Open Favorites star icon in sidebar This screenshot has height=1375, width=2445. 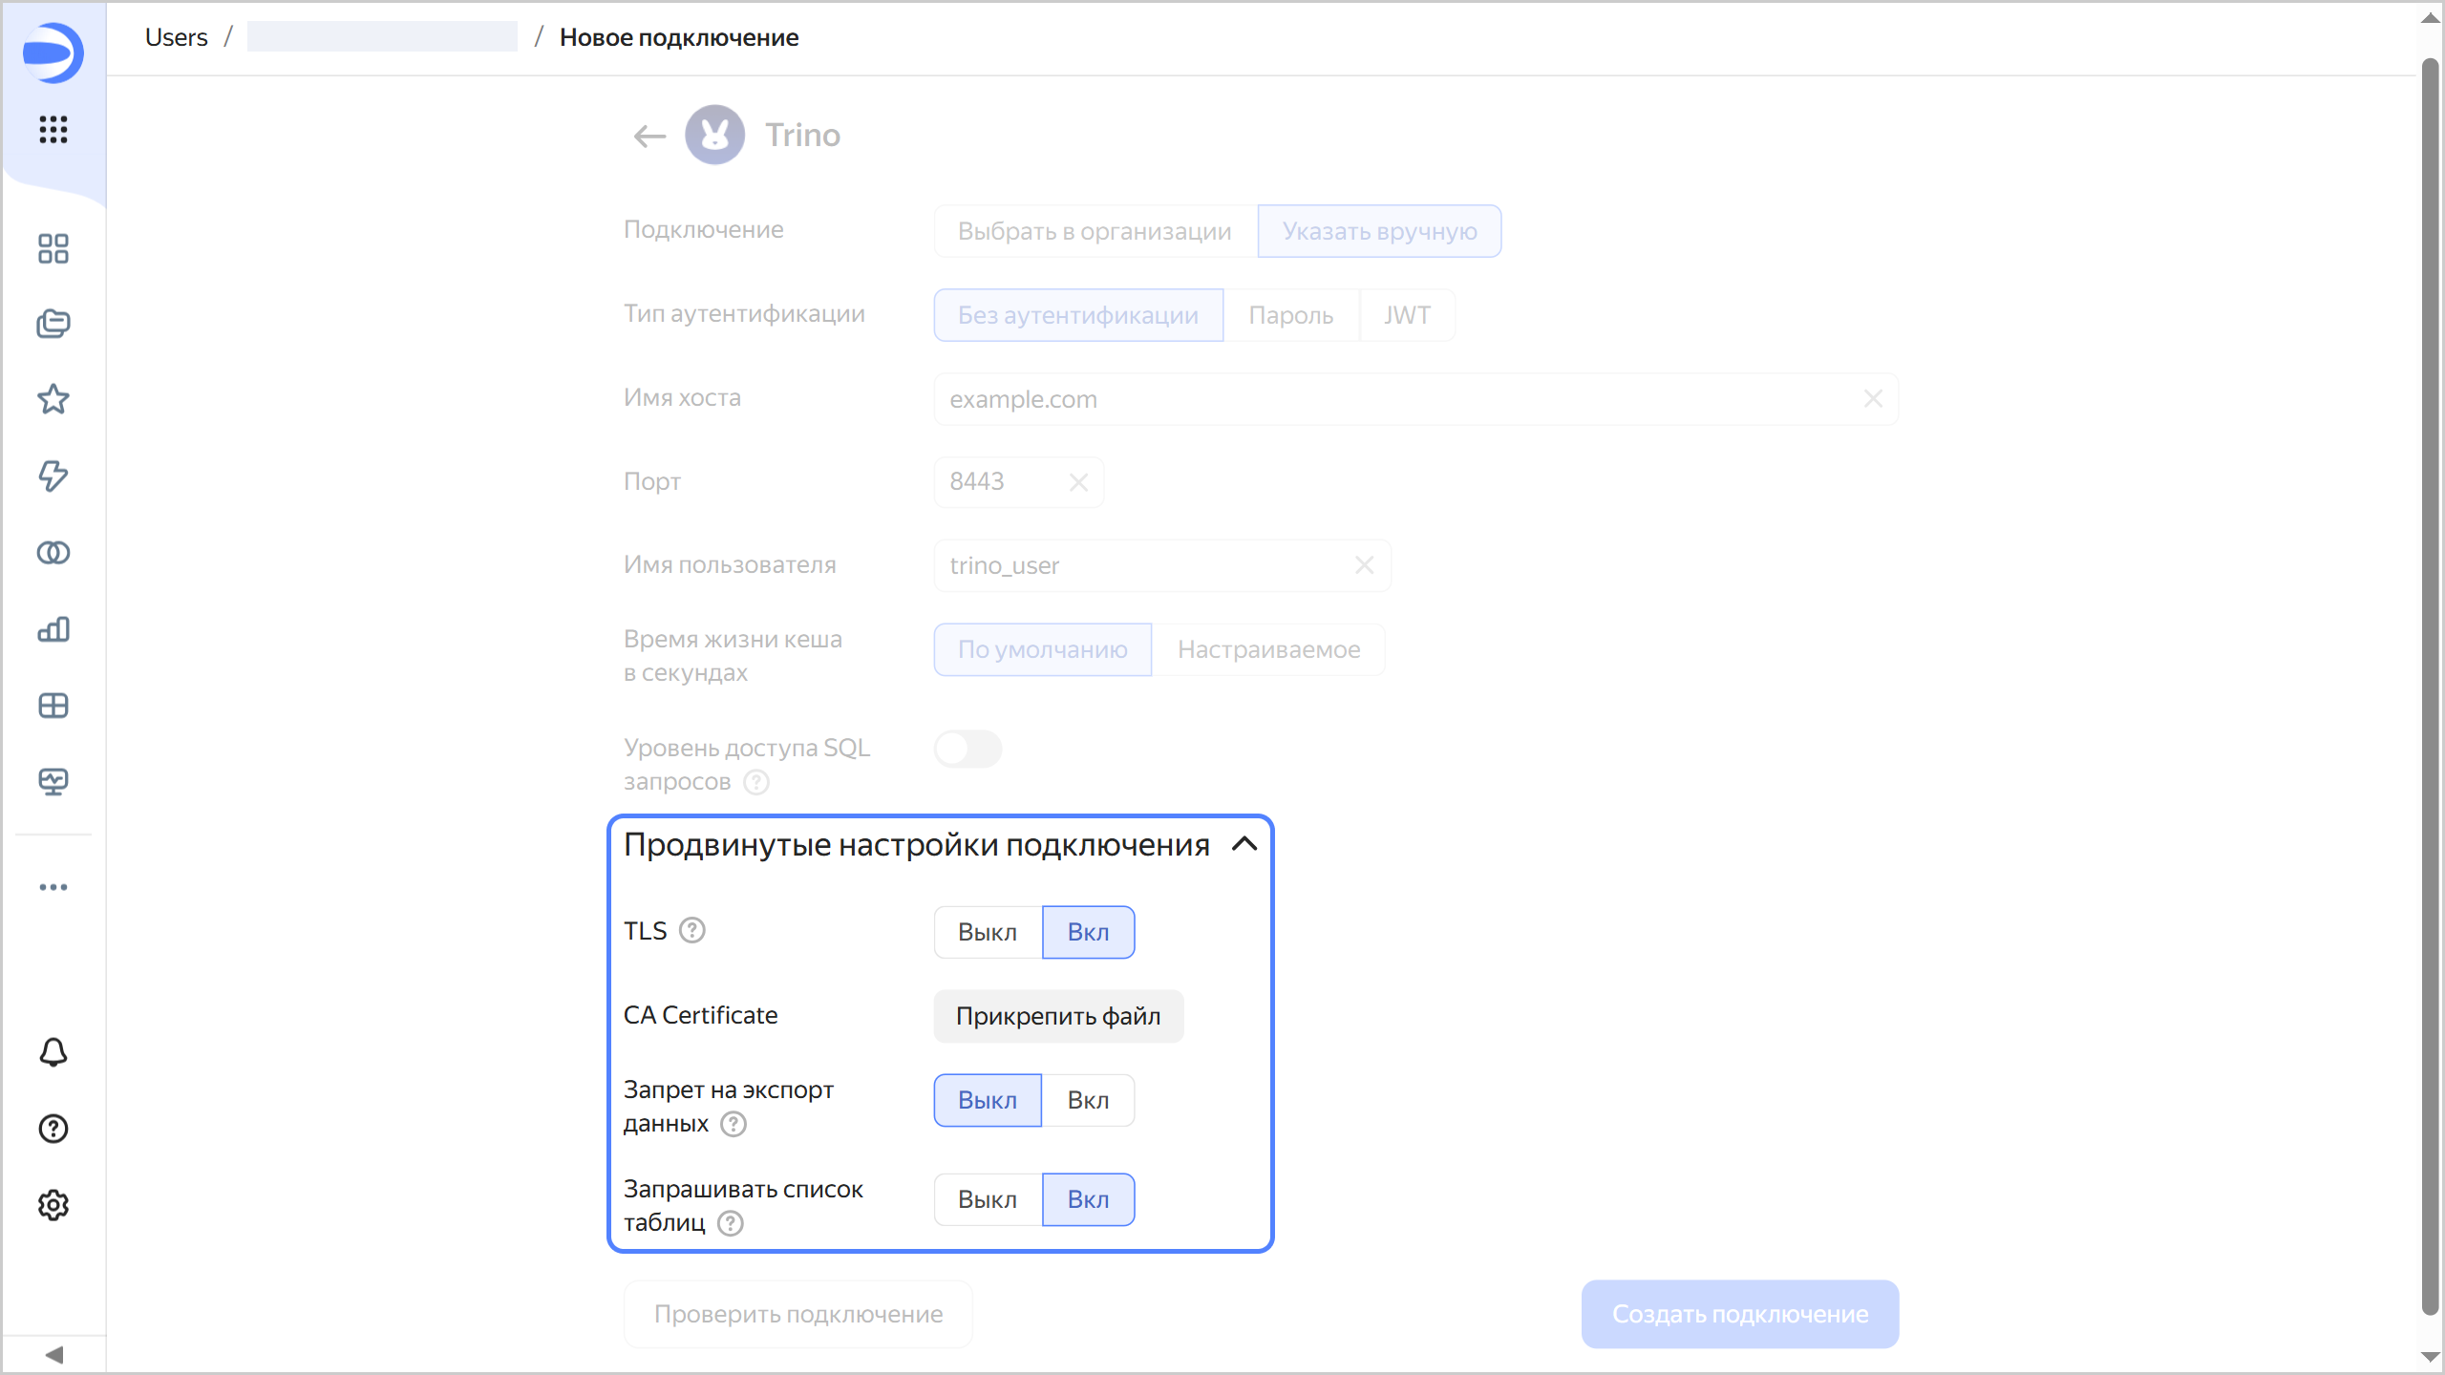tap(53, 399)
